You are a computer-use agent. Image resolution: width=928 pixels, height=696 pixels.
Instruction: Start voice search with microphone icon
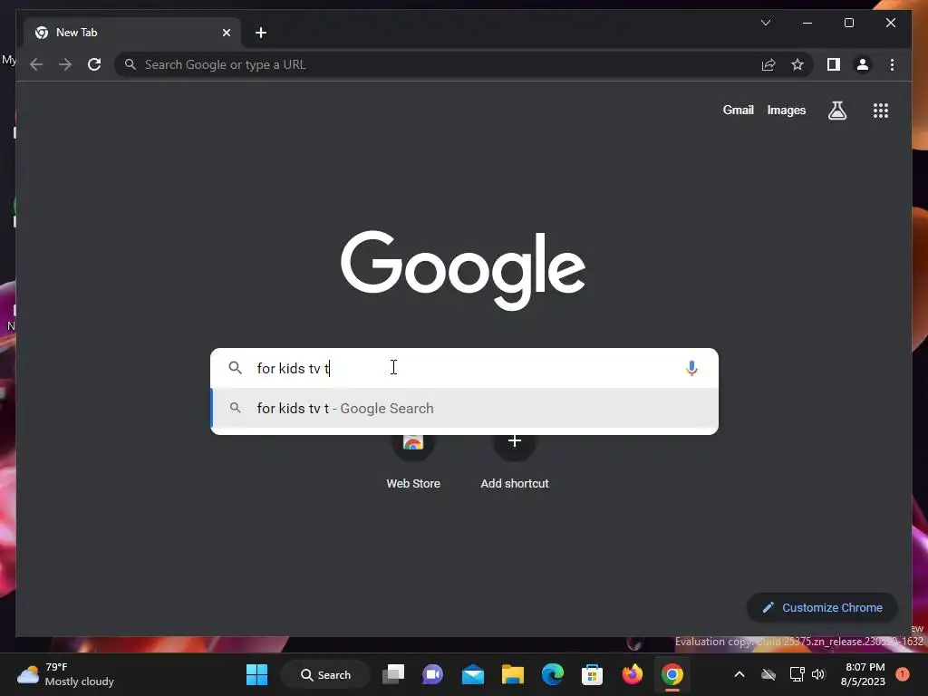point(691,368)
